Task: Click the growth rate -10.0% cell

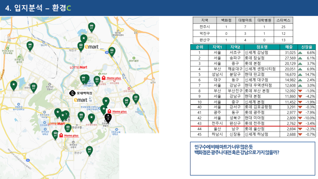Action: [x=306, y=118]
